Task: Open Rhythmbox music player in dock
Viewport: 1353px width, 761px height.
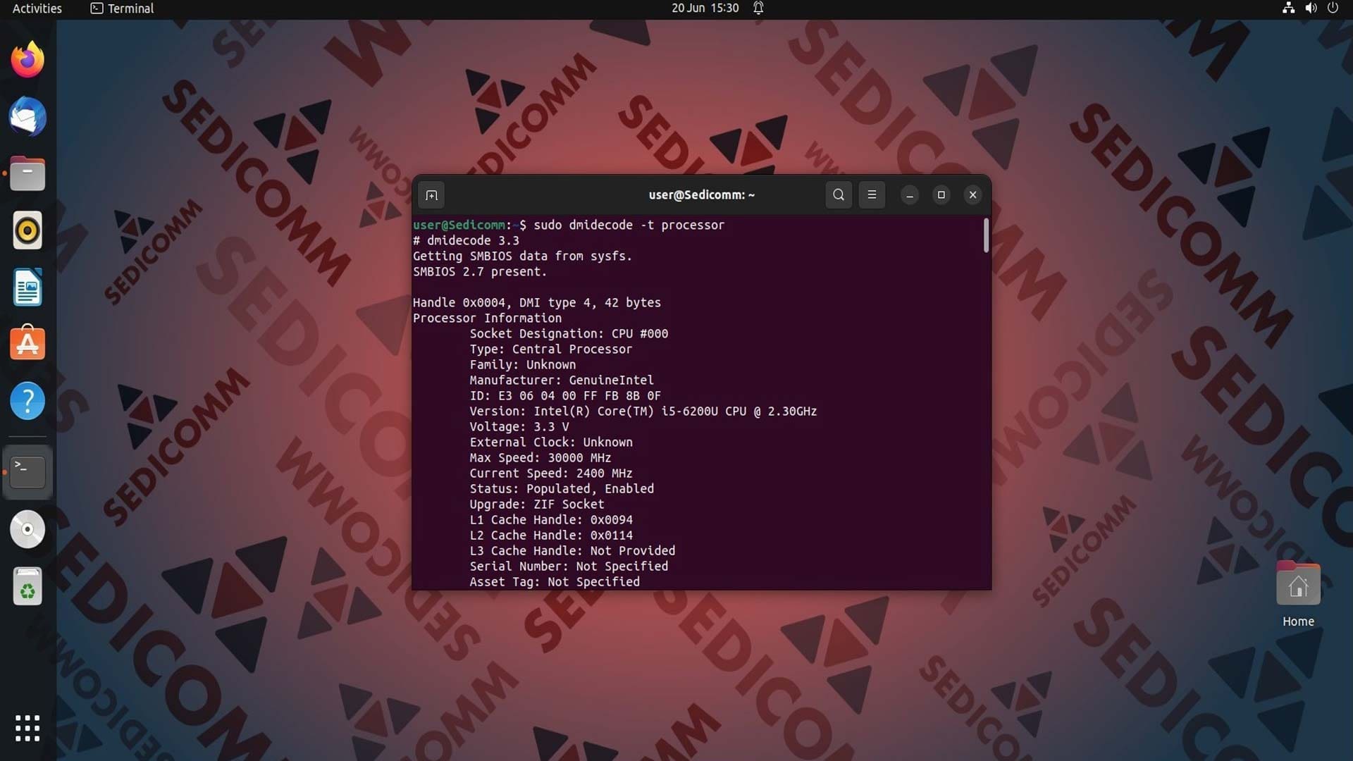Action: tap(27, 230)
